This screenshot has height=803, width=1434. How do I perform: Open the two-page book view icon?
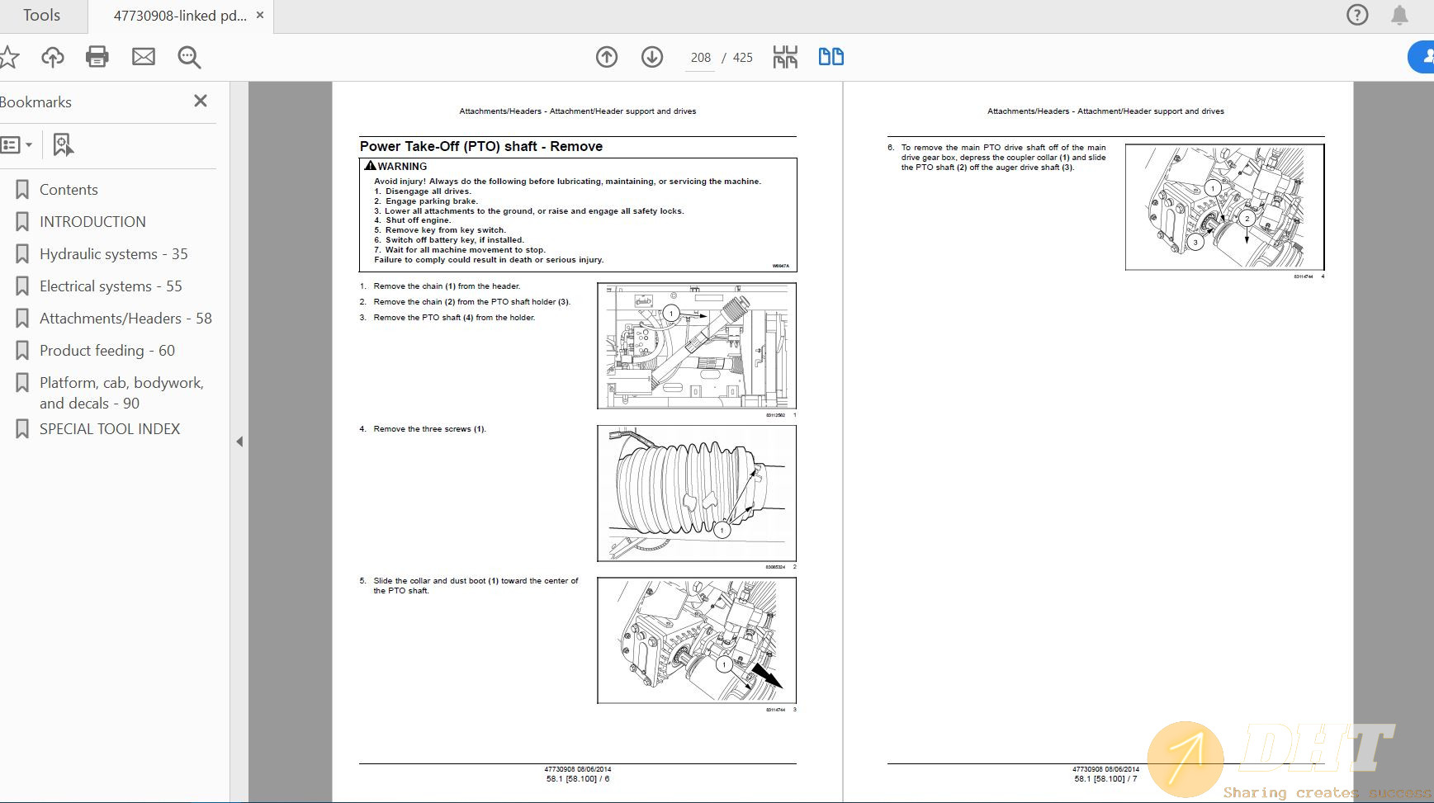click(x=832, y=56)
